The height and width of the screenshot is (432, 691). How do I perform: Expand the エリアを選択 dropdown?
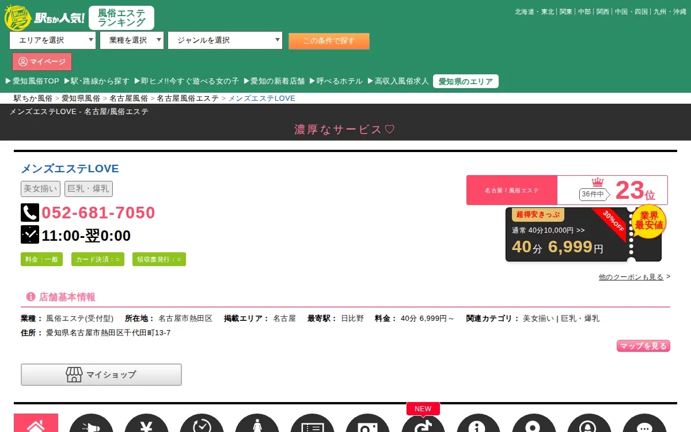pos(52,40)
